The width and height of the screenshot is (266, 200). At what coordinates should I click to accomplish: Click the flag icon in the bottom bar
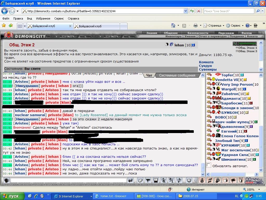[233, 180]
